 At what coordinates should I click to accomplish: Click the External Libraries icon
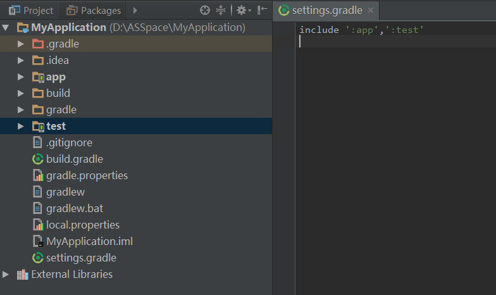tap(22, 274)
